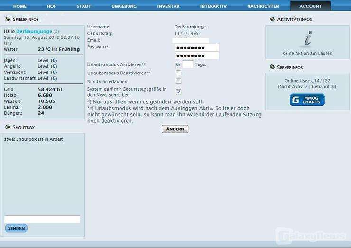Switch to the Inventar tab
The image size is (351, 248).
tap(168, 6)
